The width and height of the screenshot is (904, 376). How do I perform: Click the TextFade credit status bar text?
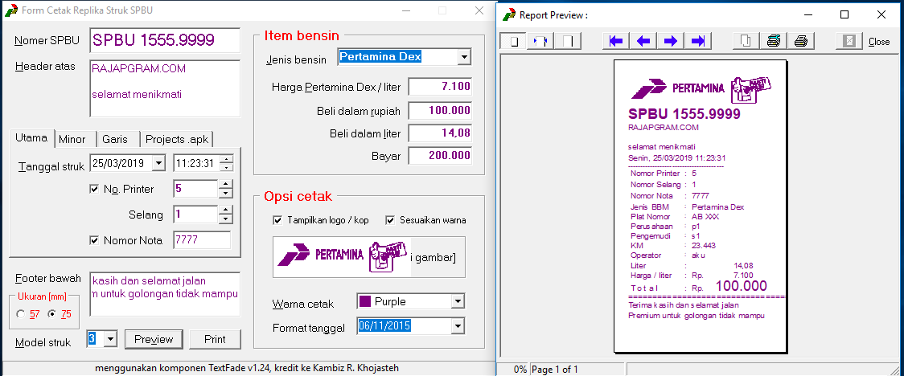coord(247,367)
